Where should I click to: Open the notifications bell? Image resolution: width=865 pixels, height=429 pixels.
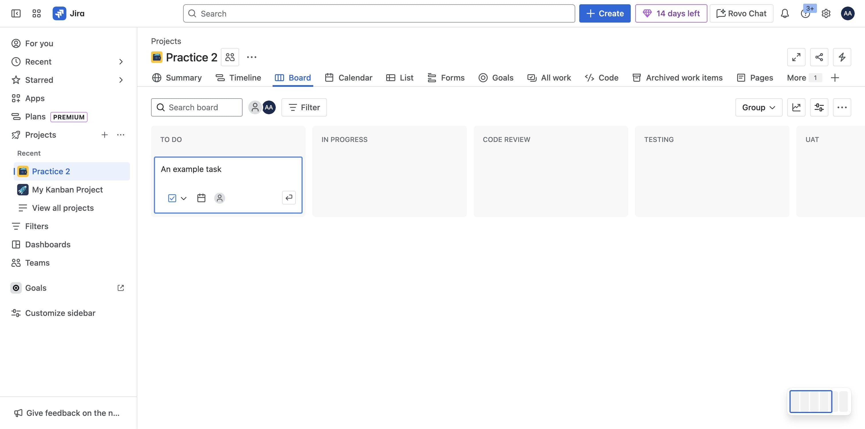point(785,13)
